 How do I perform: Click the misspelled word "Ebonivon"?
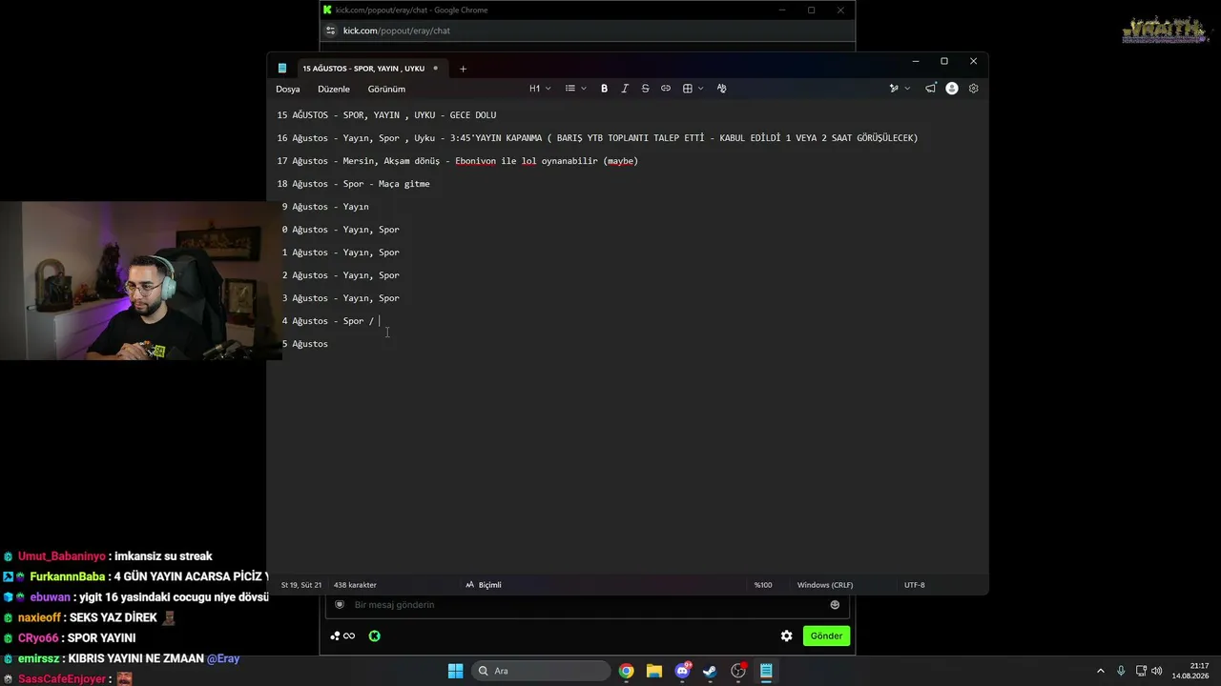tap(475, 161)
